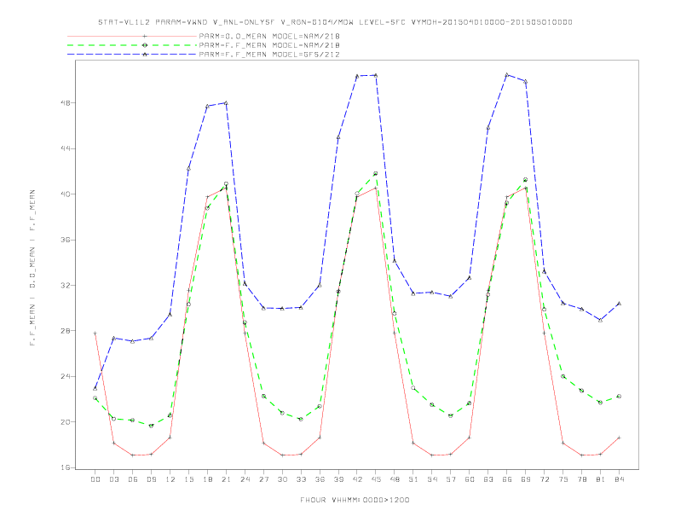The height and width of the screenshot is (522, 675).
Task: Click red O.O_MEAN plus marker at forecast hour 84
Action: click(x=619, y=438)
